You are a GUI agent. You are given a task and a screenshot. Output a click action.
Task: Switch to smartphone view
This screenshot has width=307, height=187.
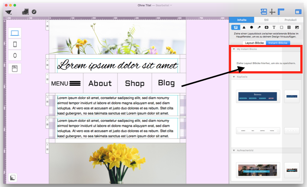coord(15,44)
